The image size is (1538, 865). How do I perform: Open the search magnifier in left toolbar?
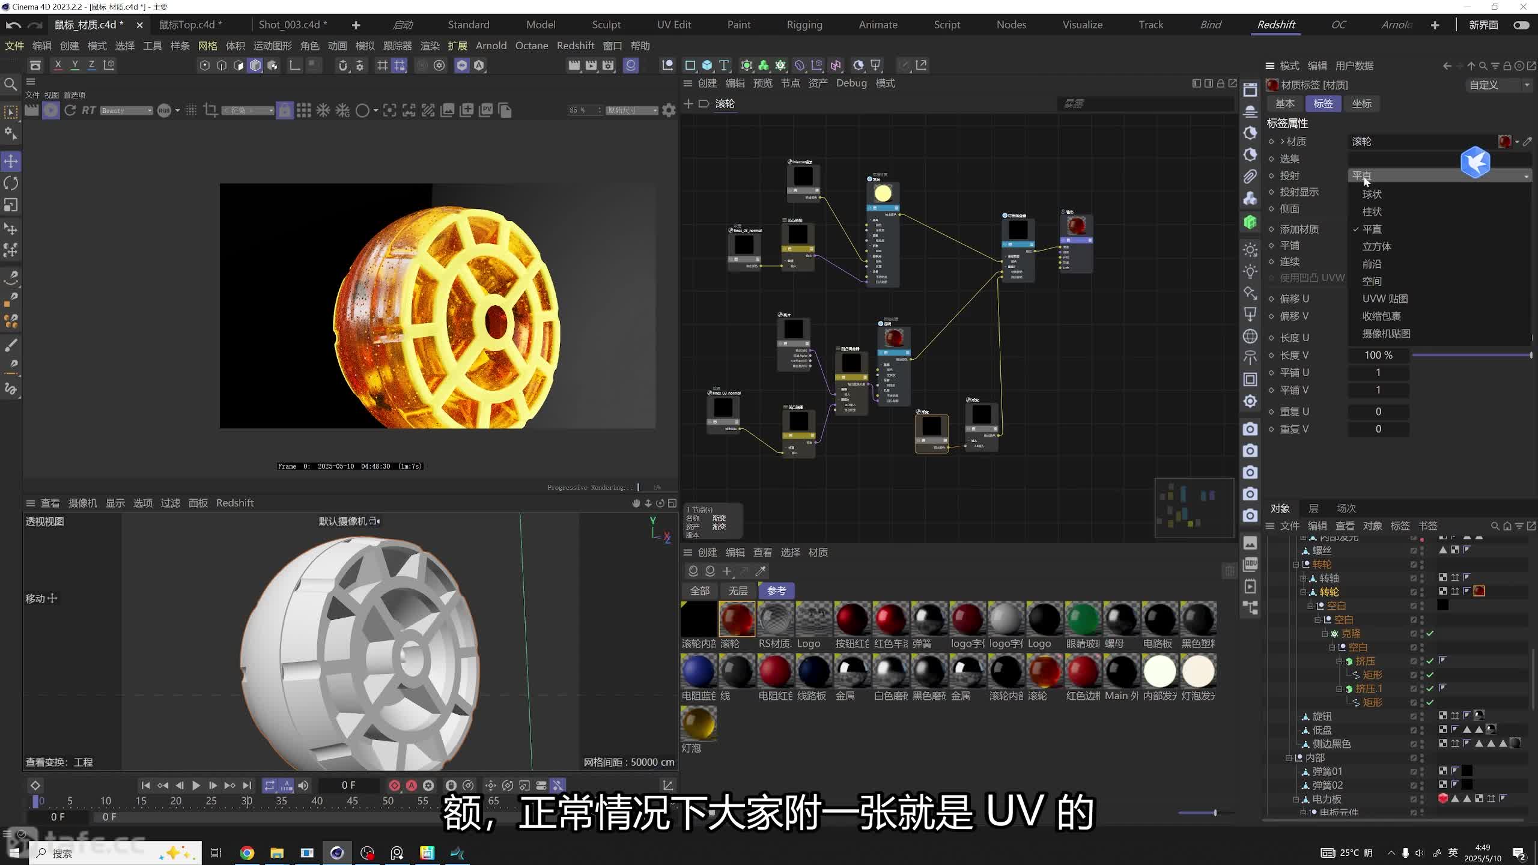click(x=10, y=84)
